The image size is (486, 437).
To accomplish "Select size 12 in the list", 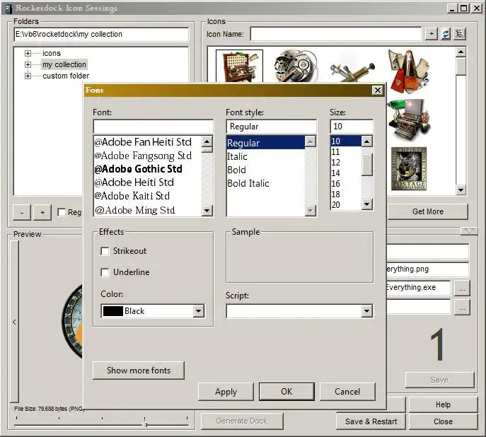I will (x=336, y=163).
